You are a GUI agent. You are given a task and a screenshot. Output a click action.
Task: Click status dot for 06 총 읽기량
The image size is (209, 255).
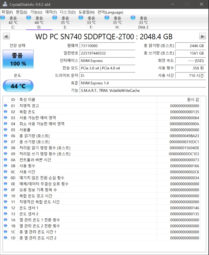(x=6, y=136)
